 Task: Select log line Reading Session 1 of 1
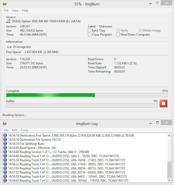pos(48,152)
